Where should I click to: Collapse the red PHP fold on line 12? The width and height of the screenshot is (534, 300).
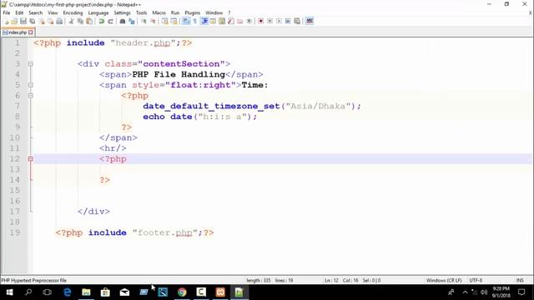click(x=30, y=159)
